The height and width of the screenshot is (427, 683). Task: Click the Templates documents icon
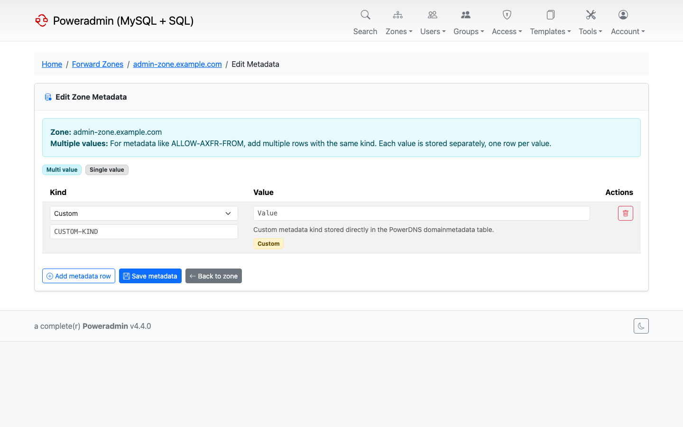[551, 15]
